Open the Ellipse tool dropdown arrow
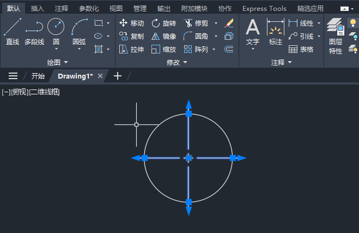Viewport: 359px width, 233px height. point(108,36)
